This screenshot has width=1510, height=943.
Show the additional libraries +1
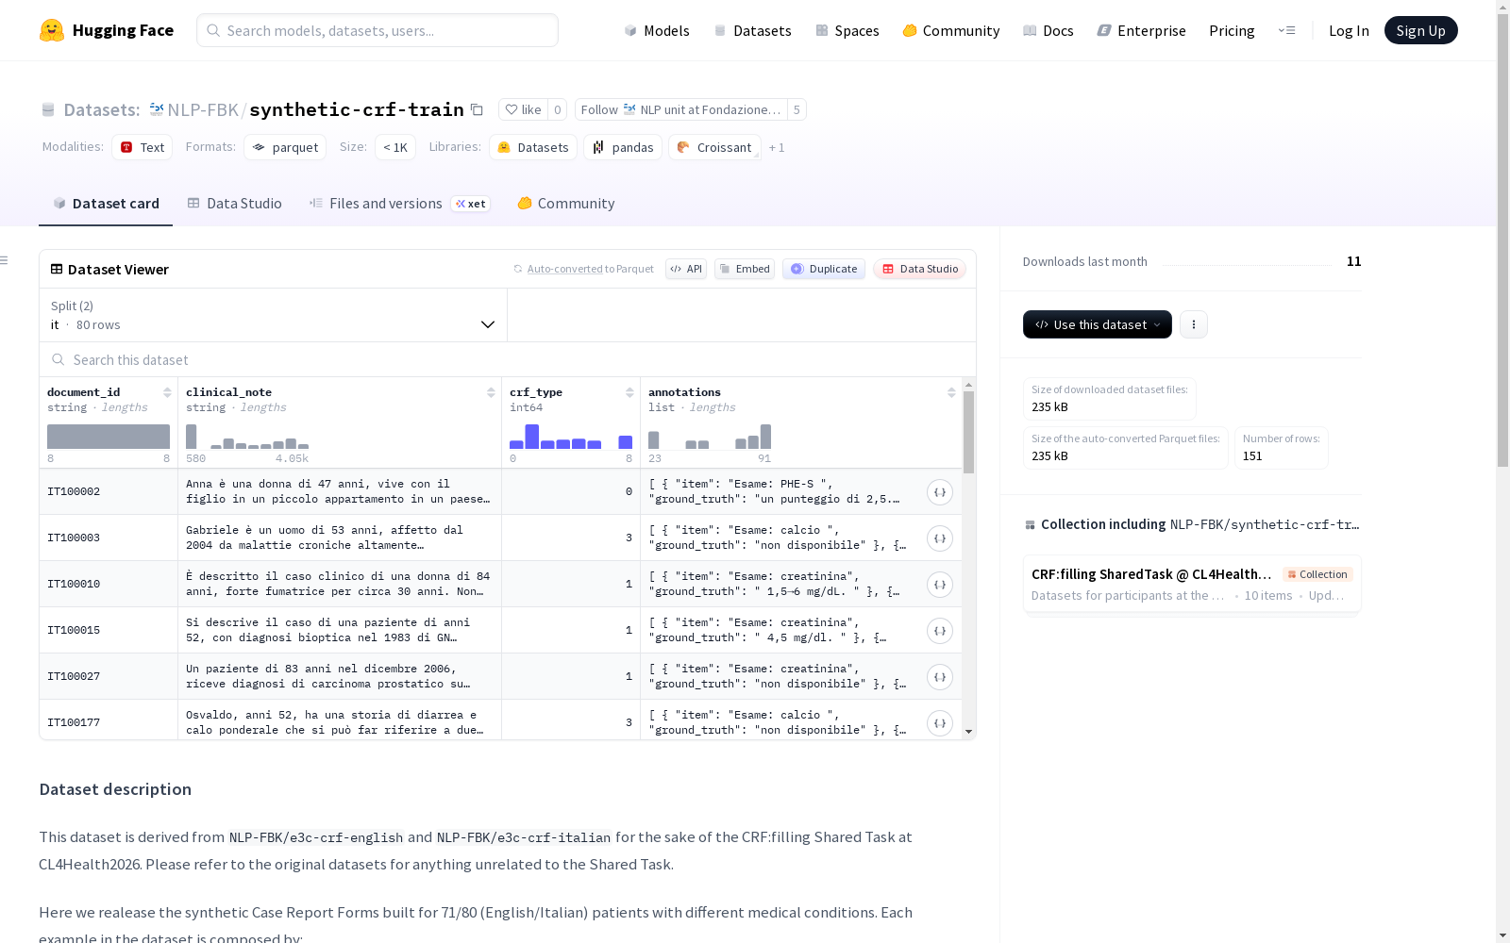[777, 147]
